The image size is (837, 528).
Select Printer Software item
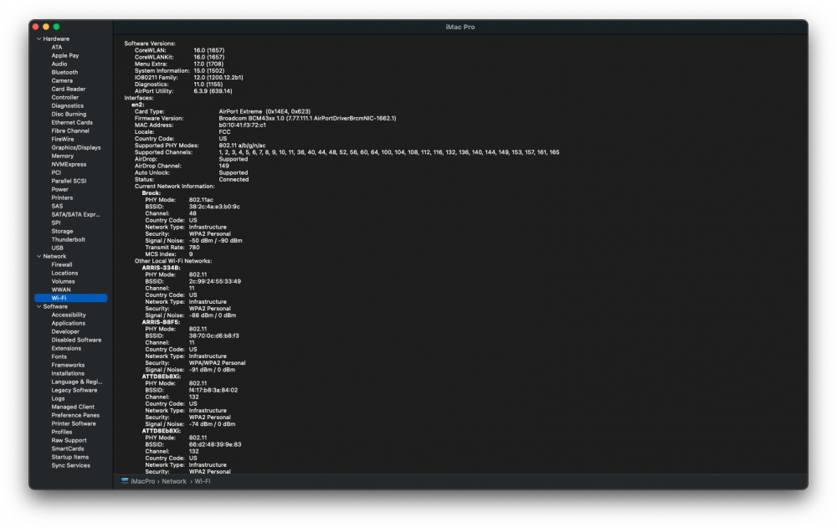74,423
